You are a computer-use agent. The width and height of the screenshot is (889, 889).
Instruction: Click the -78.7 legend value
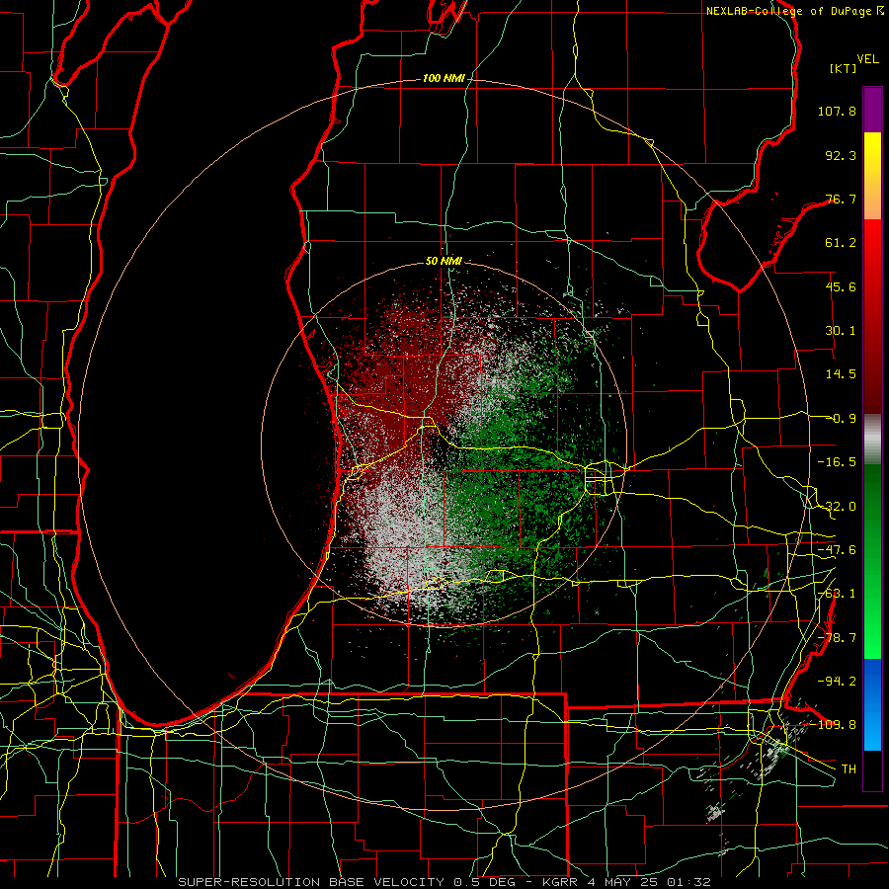coord(837,638)
